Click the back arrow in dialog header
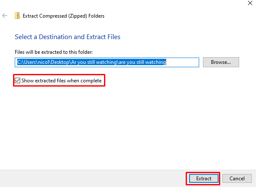256x187 pixels. [5, 16]
